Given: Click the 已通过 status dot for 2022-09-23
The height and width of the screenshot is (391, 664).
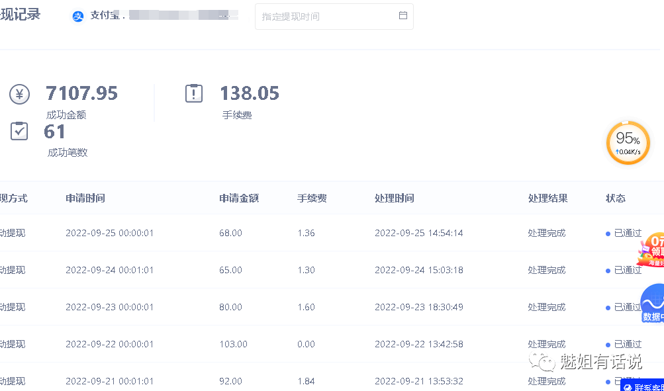Looking at the screenshot, I should (x=607, y=306).
